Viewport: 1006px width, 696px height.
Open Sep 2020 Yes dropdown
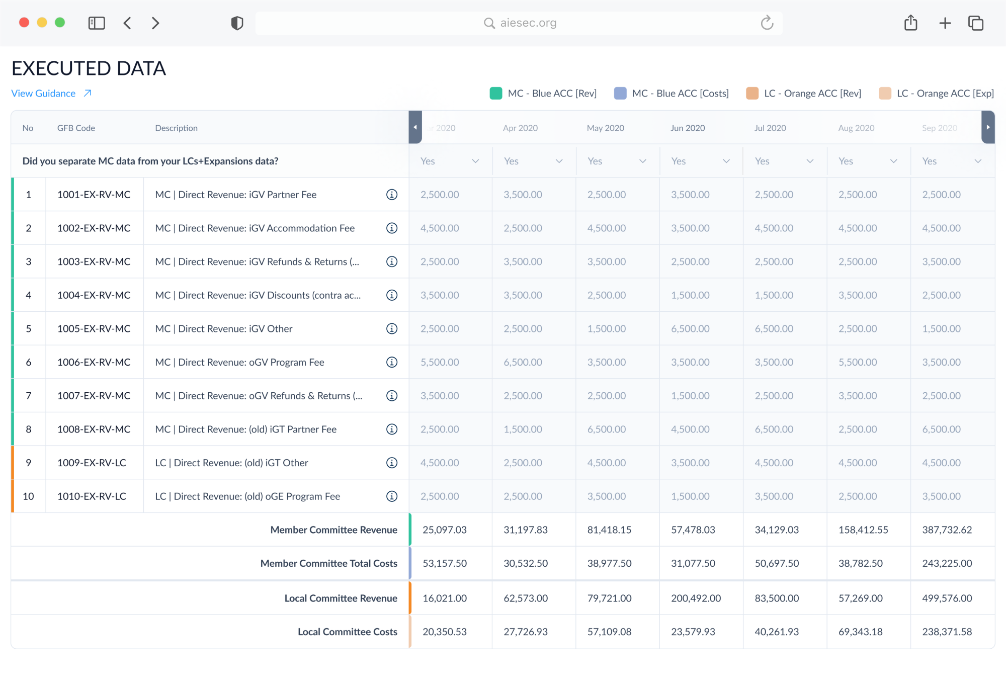coord(951,161)
